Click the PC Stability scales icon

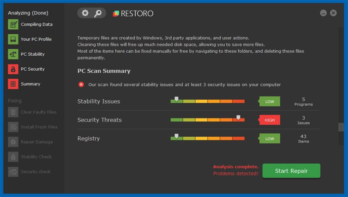(x=13, y=54)
